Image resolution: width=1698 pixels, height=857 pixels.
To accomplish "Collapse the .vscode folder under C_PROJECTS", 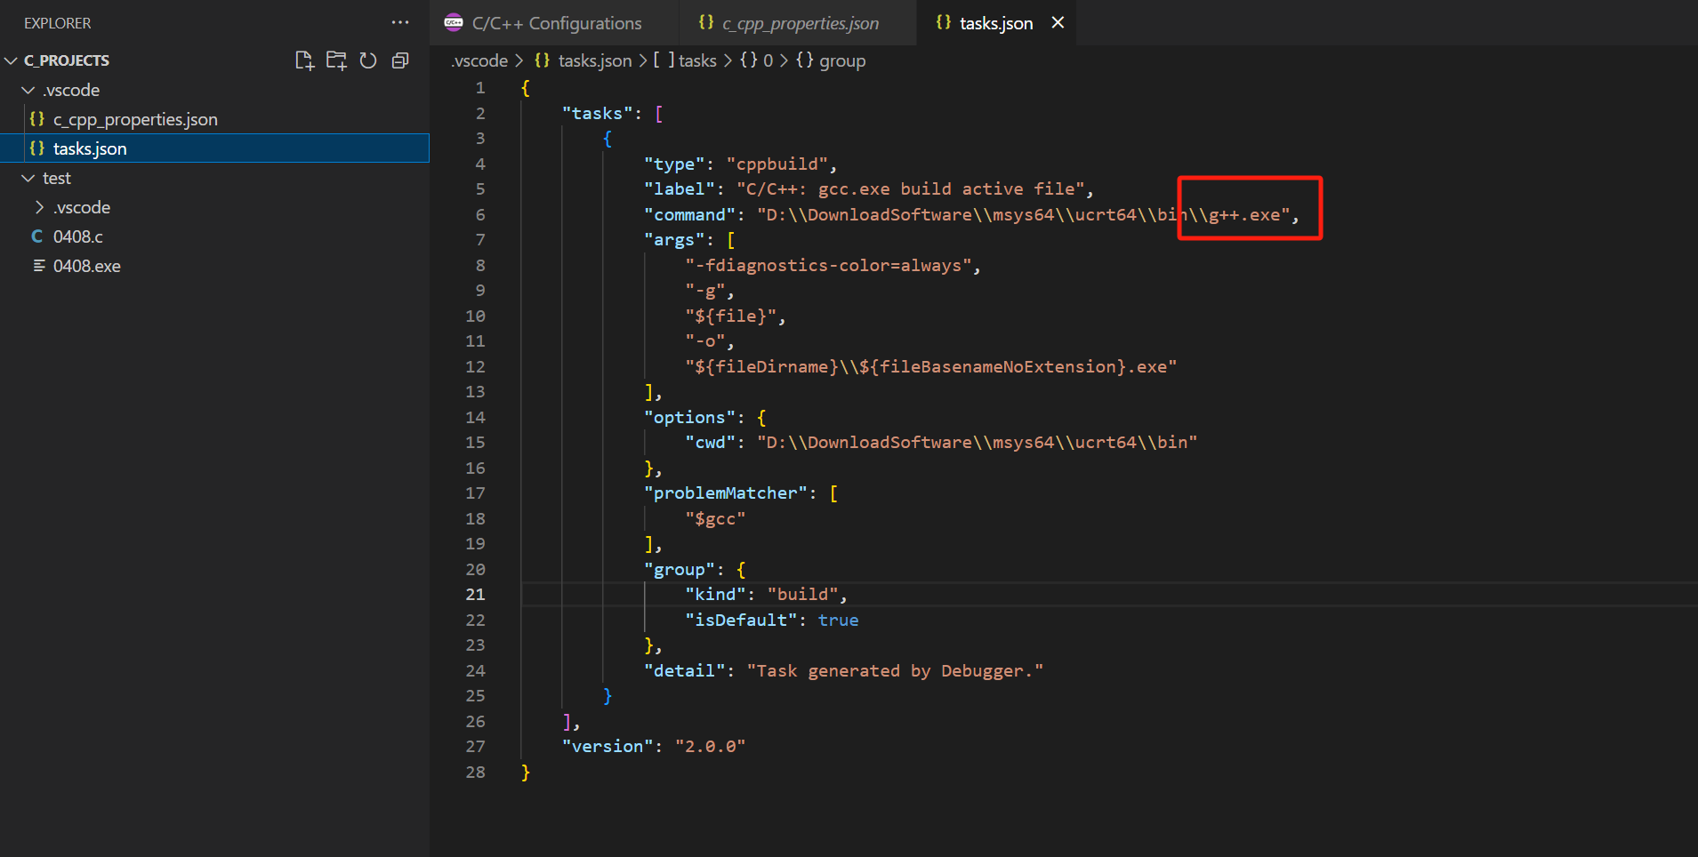I will 27,90.
